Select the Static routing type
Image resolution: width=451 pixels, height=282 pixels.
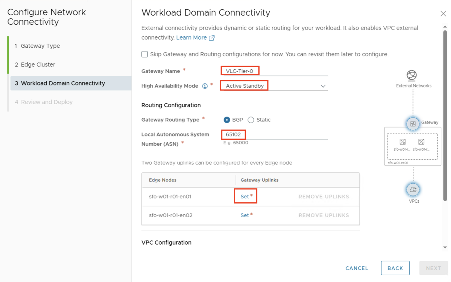click(251, 120)
